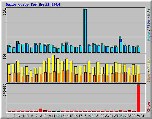
Task: Click day label 16 on the x-axis
Action: coord(76,116)
